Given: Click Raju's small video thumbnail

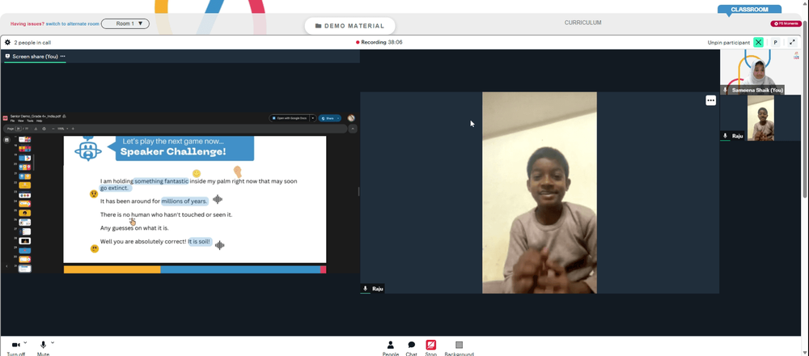Looking at the screenshot, I should (760, 118).
